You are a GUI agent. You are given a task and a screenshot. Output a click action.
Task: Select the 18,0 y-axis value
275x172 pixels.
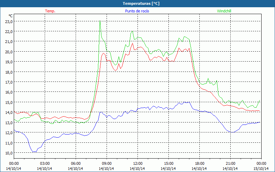[x=9, y=72]
